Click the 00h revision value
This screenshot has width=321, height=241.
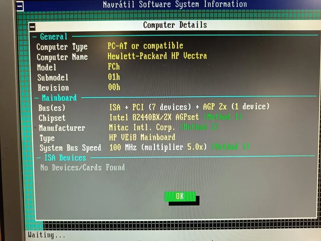pos(114,87)
